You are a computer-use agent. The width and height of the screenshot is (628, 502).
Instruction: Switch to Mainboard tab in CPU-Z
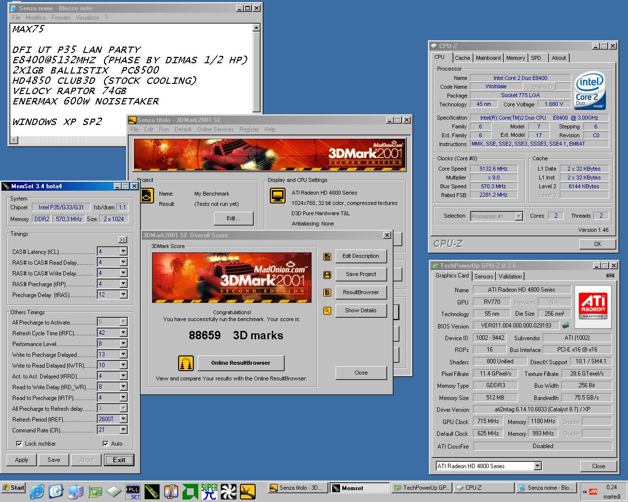coord(488,58)
